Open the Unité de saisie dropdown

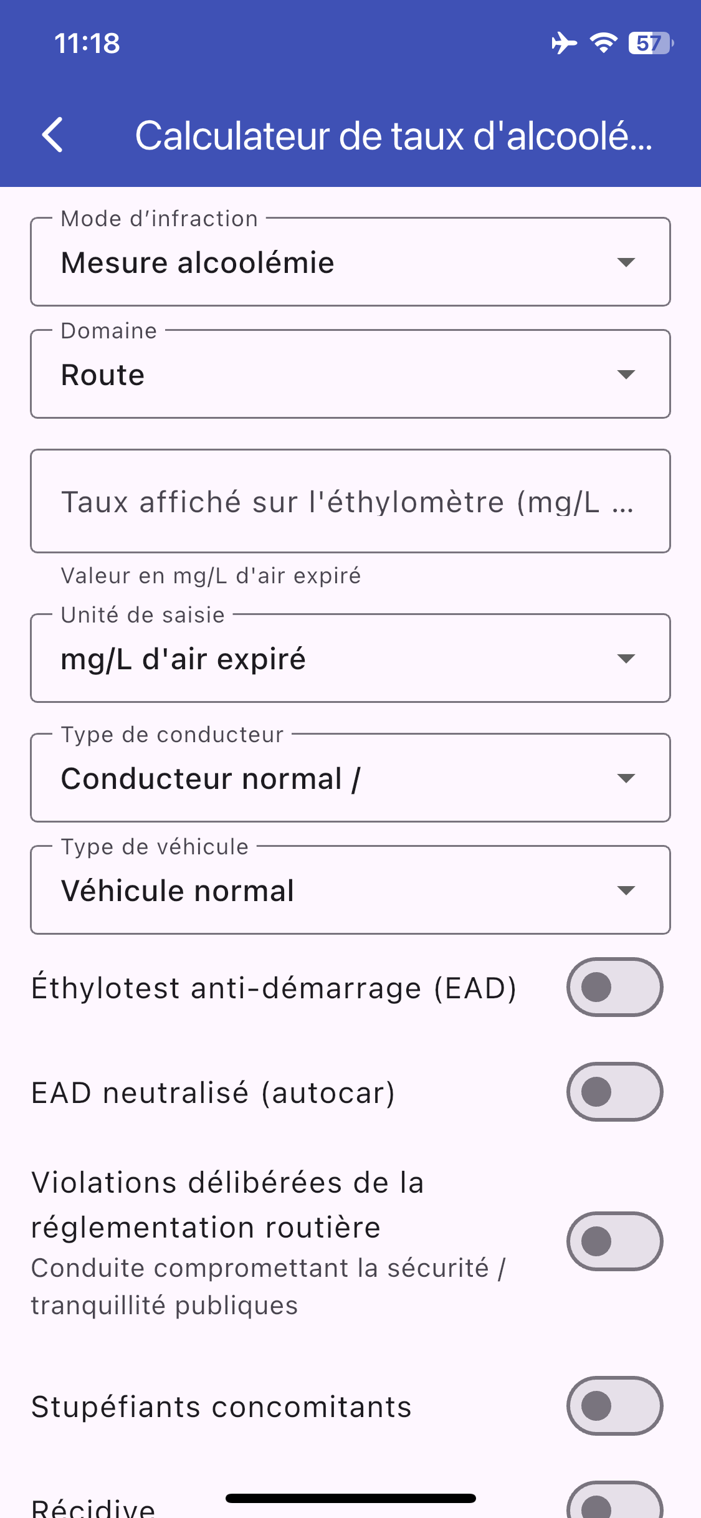click(x=350, y=659)
